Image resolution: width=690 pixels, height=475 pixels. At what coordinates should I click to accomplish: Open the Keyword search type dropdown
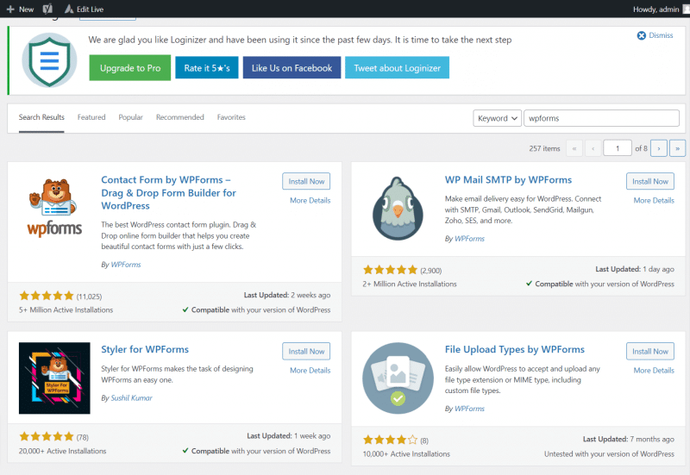tap(498, 118)
